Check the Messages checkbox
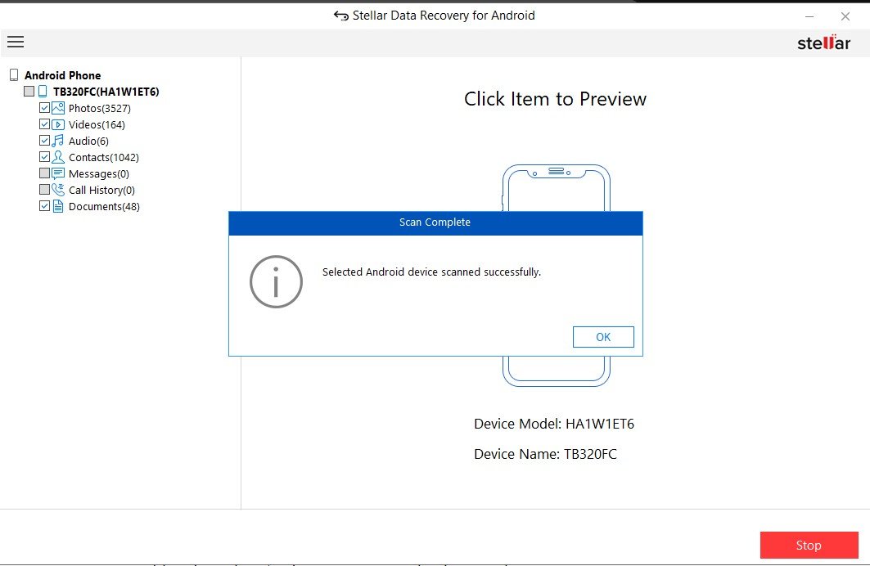Viewport: 870px width, 566px height. click(x=44, y=173)
